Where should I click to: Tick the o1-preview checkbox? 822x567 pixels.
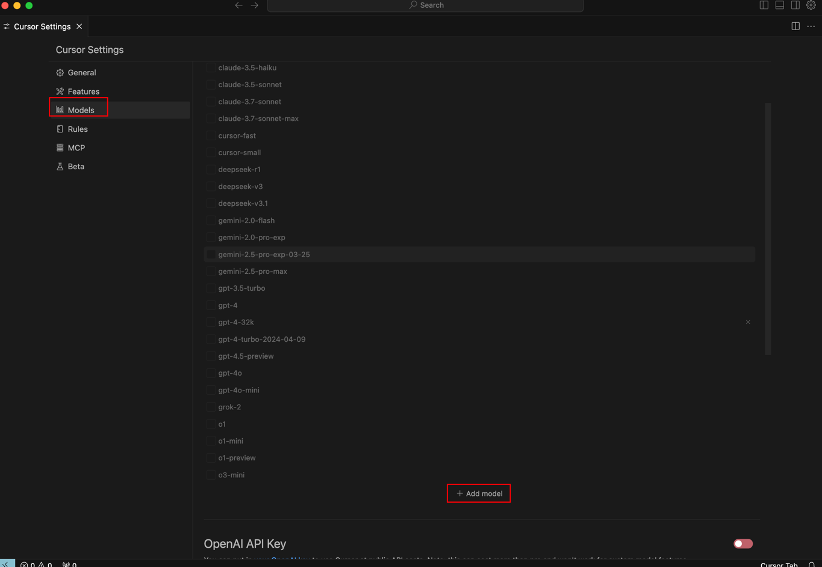pos(211,458)
